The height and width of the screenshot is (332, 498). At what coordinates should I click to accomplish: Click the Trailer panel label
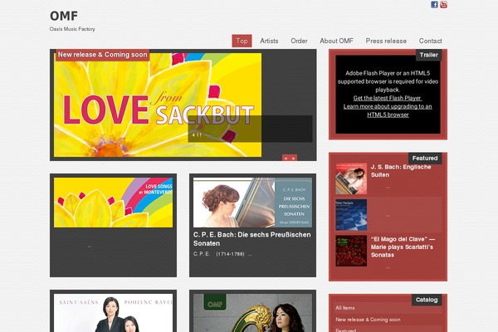[x=428, y=55]
